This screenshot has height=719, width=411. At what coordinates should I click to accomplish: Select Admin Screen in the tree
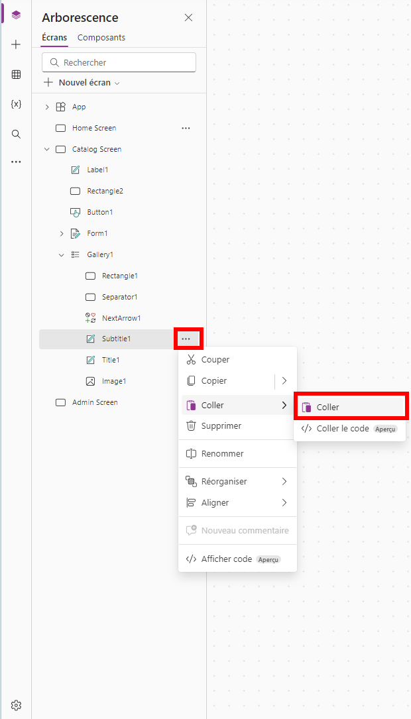pyautogui.click(x=95, y=402)
